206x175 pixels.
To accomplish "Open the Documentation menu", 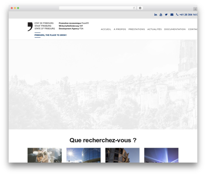I will pyautogui.click(x=175, y=29).
